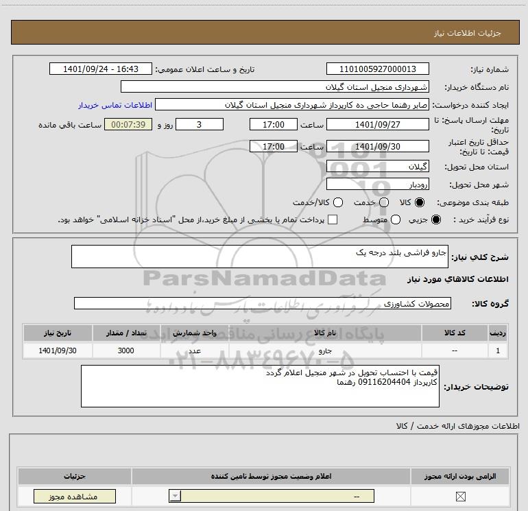
Task: Click the نام کالا column header
Action: tap(325, 333)
